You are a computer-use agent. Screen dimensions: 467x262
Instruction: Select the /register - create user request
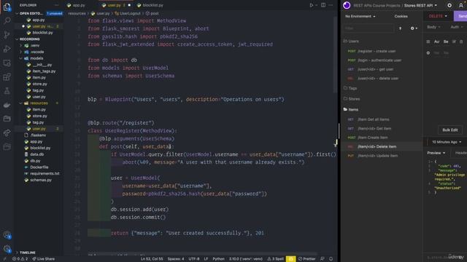point(377,51)
